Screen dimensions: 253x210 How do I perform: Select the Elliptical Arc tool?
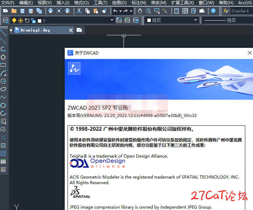[3, 113]
